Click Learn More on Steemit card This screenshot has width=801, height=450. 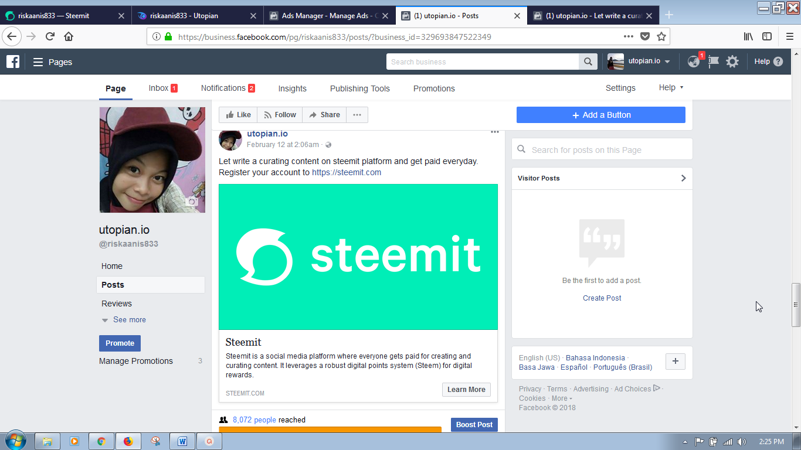tap(466, 390)
